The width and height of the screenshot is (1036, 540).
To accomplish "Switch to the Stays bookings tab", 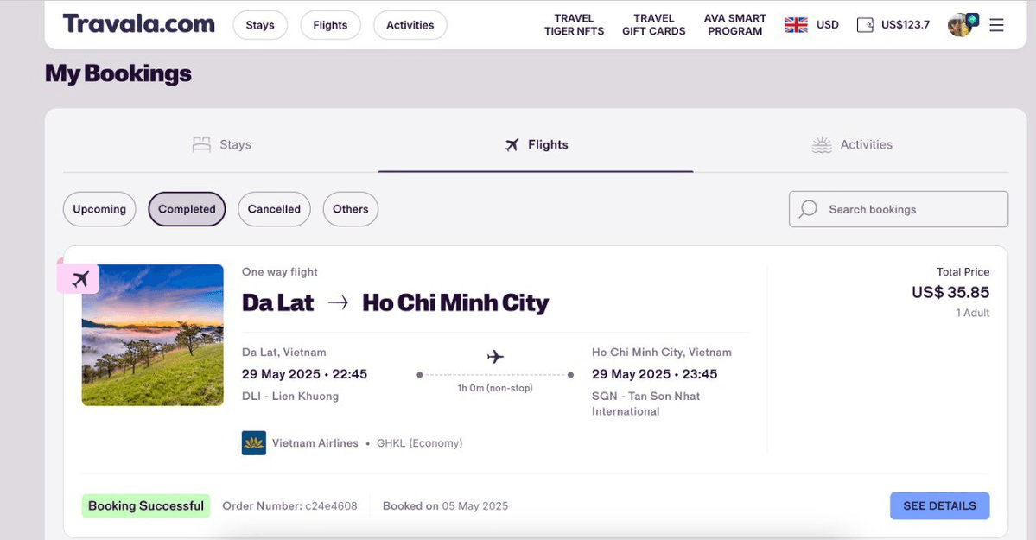I will (222, 145).
